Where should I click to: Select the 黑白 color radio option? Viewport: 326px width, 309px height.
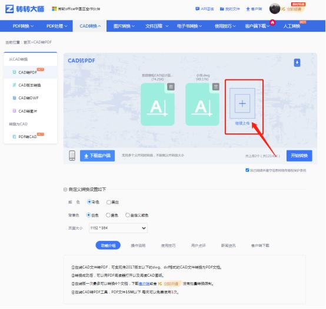point(108,202)
